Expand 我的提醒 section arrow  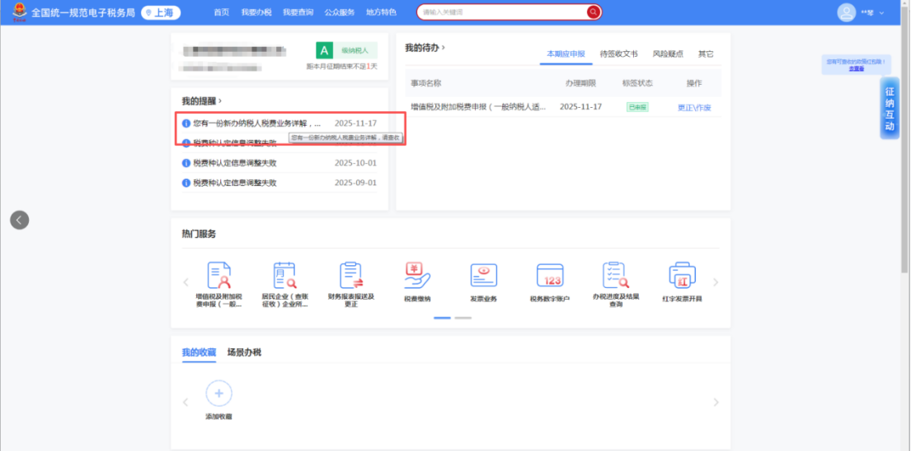coord(220,100)
